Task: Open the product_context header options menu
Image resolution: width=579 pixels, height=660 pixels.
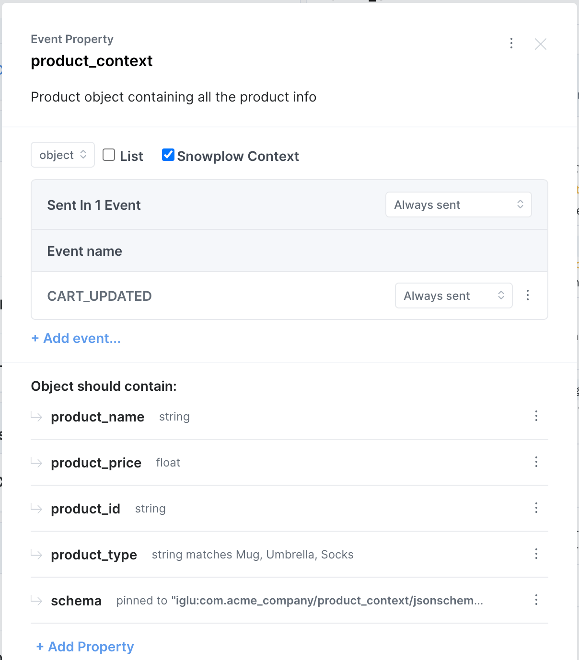Action: 511,44
